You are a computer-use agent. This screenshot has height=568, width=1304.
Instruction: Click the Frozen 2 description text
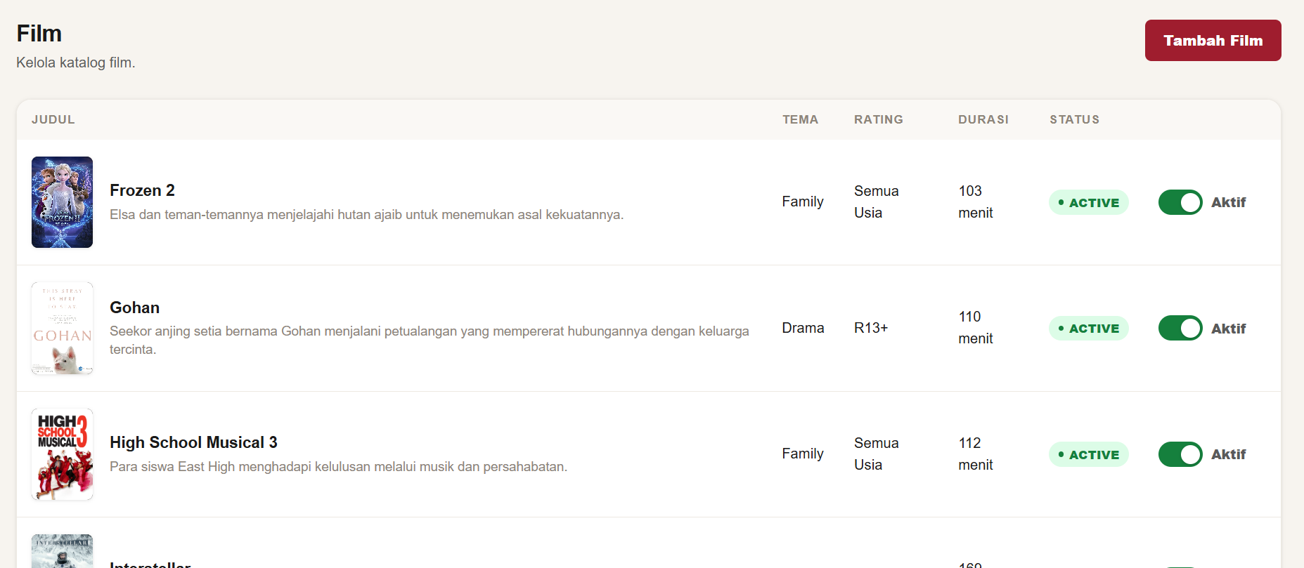point(366,214)
